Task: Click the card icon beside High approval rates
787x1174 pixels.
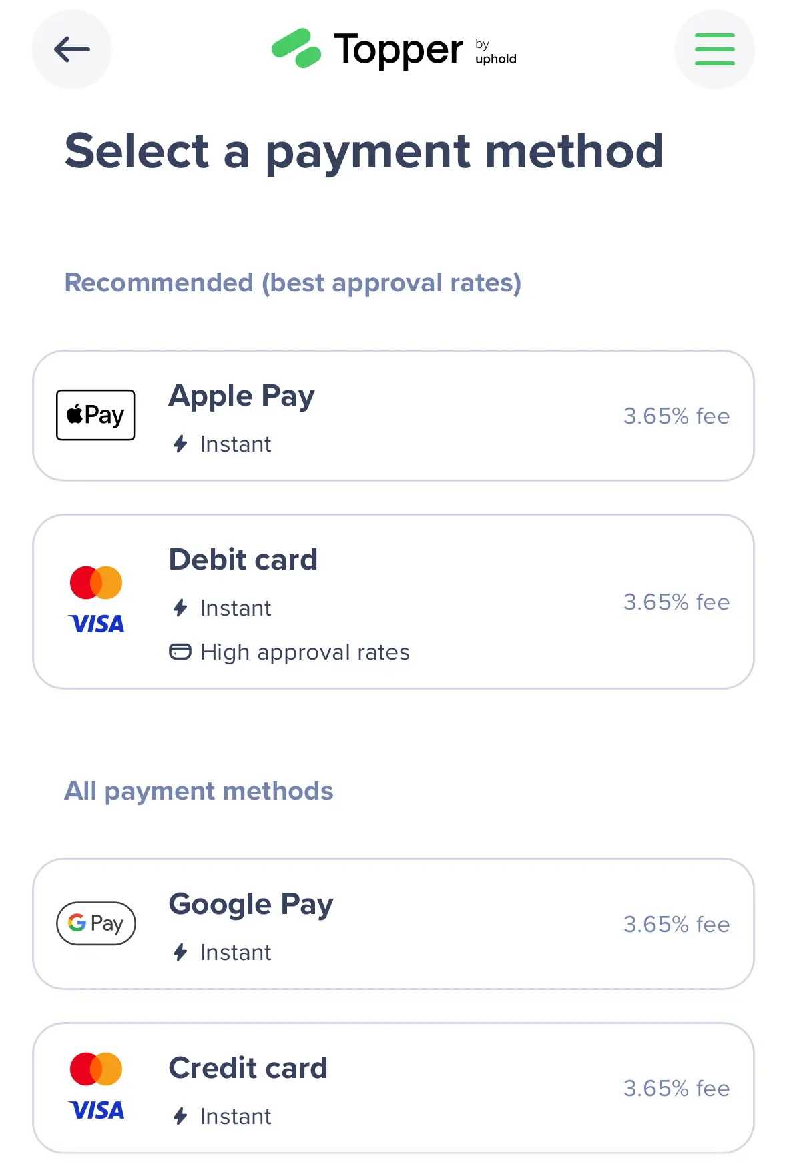Action: tap(180, 652)
